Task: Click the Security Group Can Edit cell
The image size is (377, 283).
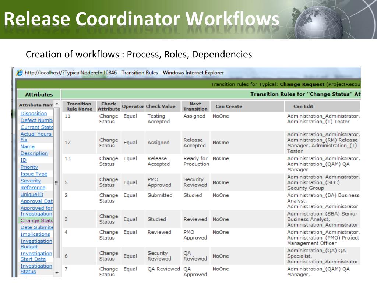Action: coord(323,182)
